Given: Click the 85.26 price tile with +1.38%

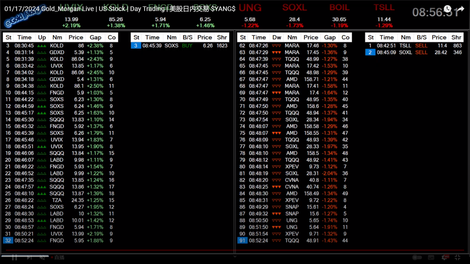Looking at the screenshot, I should [116, 22].
